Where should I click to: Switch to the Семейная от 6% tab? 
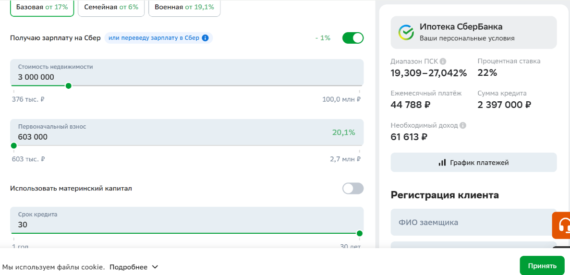(111, 7)
